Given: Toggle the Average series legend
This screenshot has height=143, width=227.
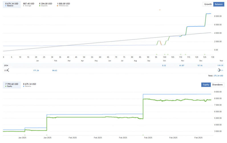Looking at the screenshot, I should pos(29,5).
